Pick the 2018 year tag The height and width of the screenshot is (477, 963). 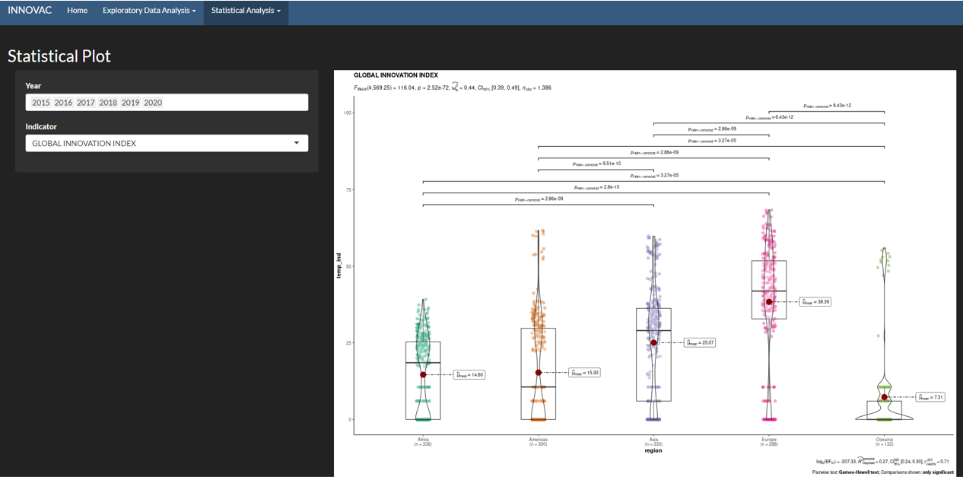click(x=108, y=103)
